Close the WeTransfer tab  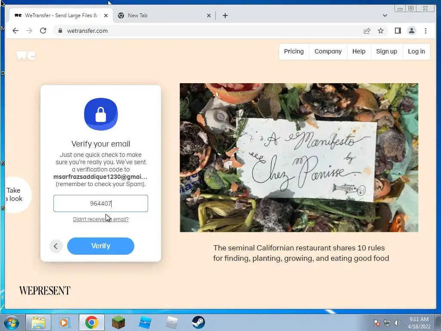tap(106, 16)
